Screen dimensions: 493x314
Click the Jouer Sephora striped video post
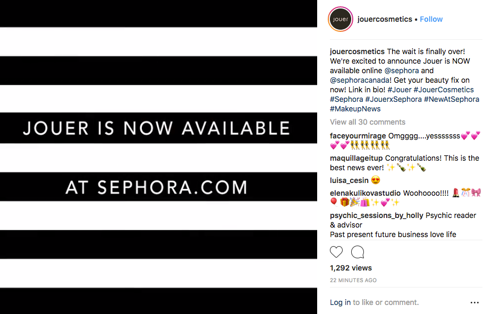(x=158, y=157)
